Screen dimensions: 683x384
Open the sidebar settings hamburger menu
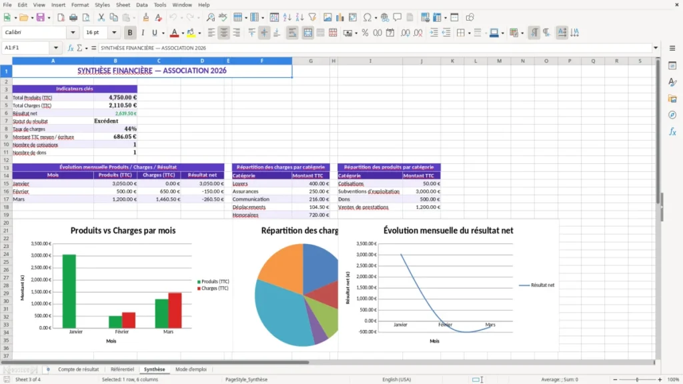pos(672,48)
